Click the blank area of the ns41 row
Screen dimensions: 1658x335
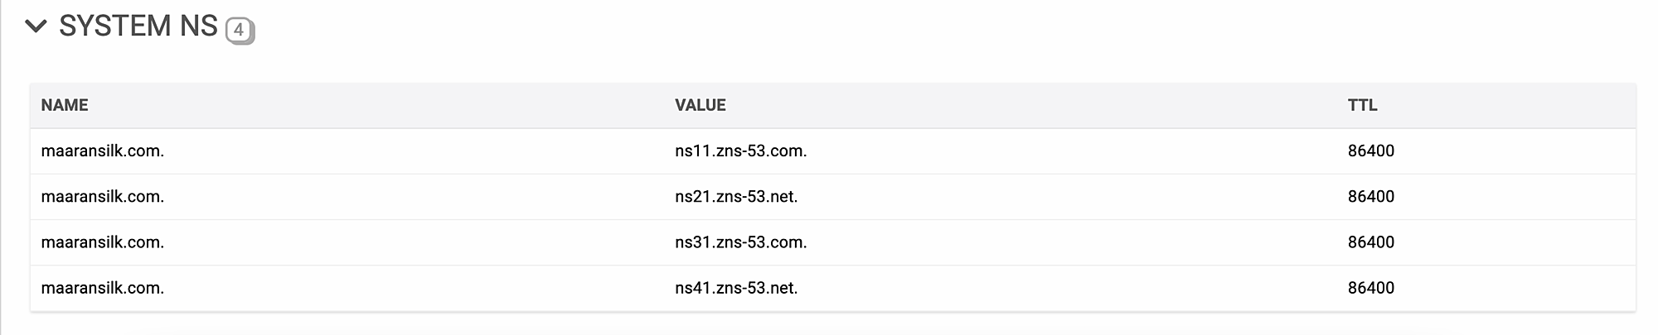click(x=1078, y=288)
